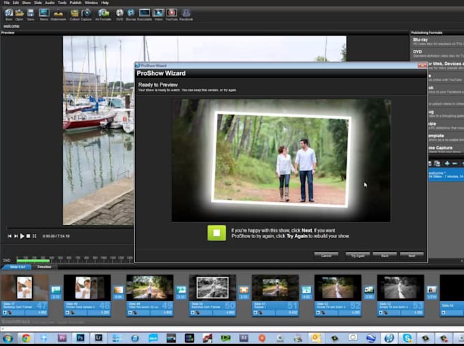Open the File menu
The width and height of the screenshot is (464, 346).
pos(7,3)
